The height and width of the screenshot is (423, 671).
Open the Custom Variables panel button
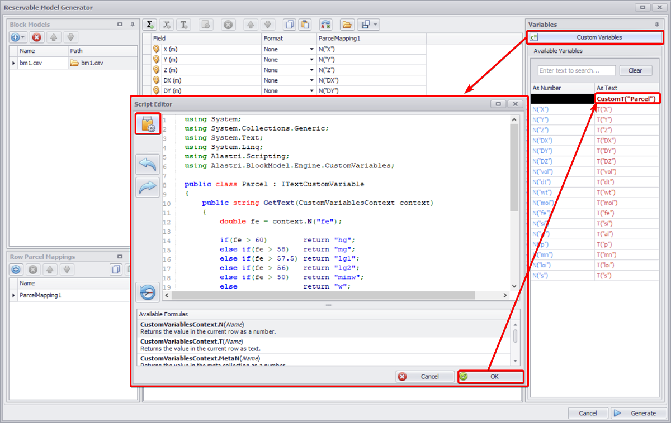[595, 37]
